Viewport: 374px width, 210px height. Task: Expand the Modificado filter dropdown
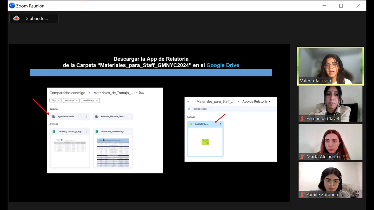tap(90, 101)
